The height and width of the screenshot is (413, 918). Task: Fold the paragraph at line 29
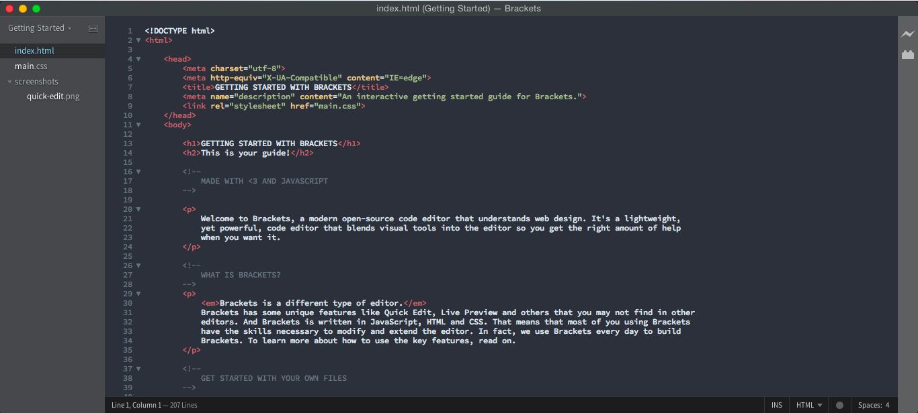pyautogui.click(x=138, y=294)
